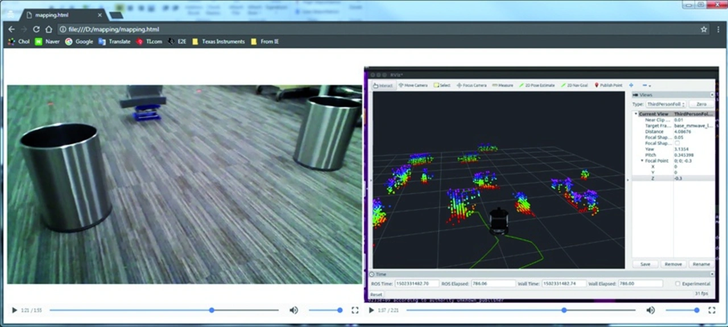The height and width of the screenshot is (327, 728).
Task: Reload the mapping.html page
Action: pos(36,29)
